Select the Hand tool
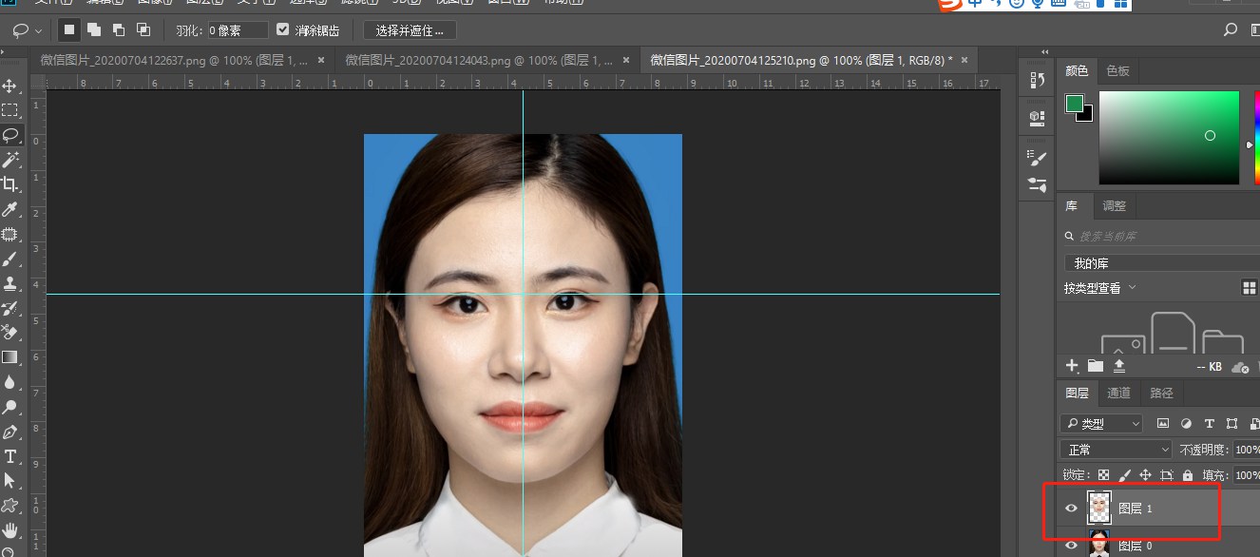1260x557 pixels. tap(10, 530)
